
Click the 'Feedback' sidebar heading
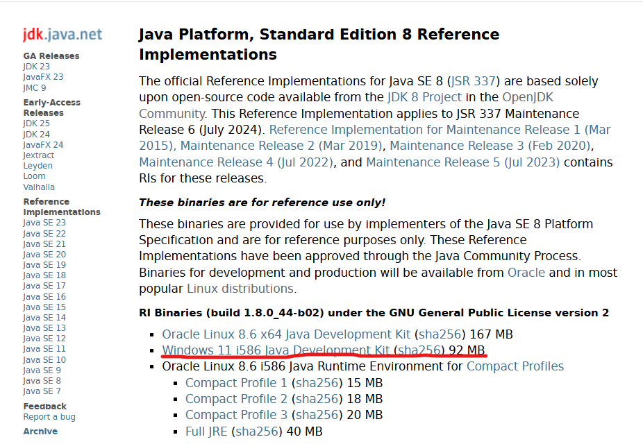(44, 407)
